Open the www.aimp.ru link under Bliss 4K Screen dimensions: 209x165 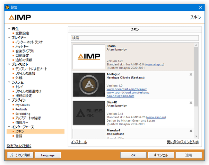pyautogui.click(x=156, y=117)
